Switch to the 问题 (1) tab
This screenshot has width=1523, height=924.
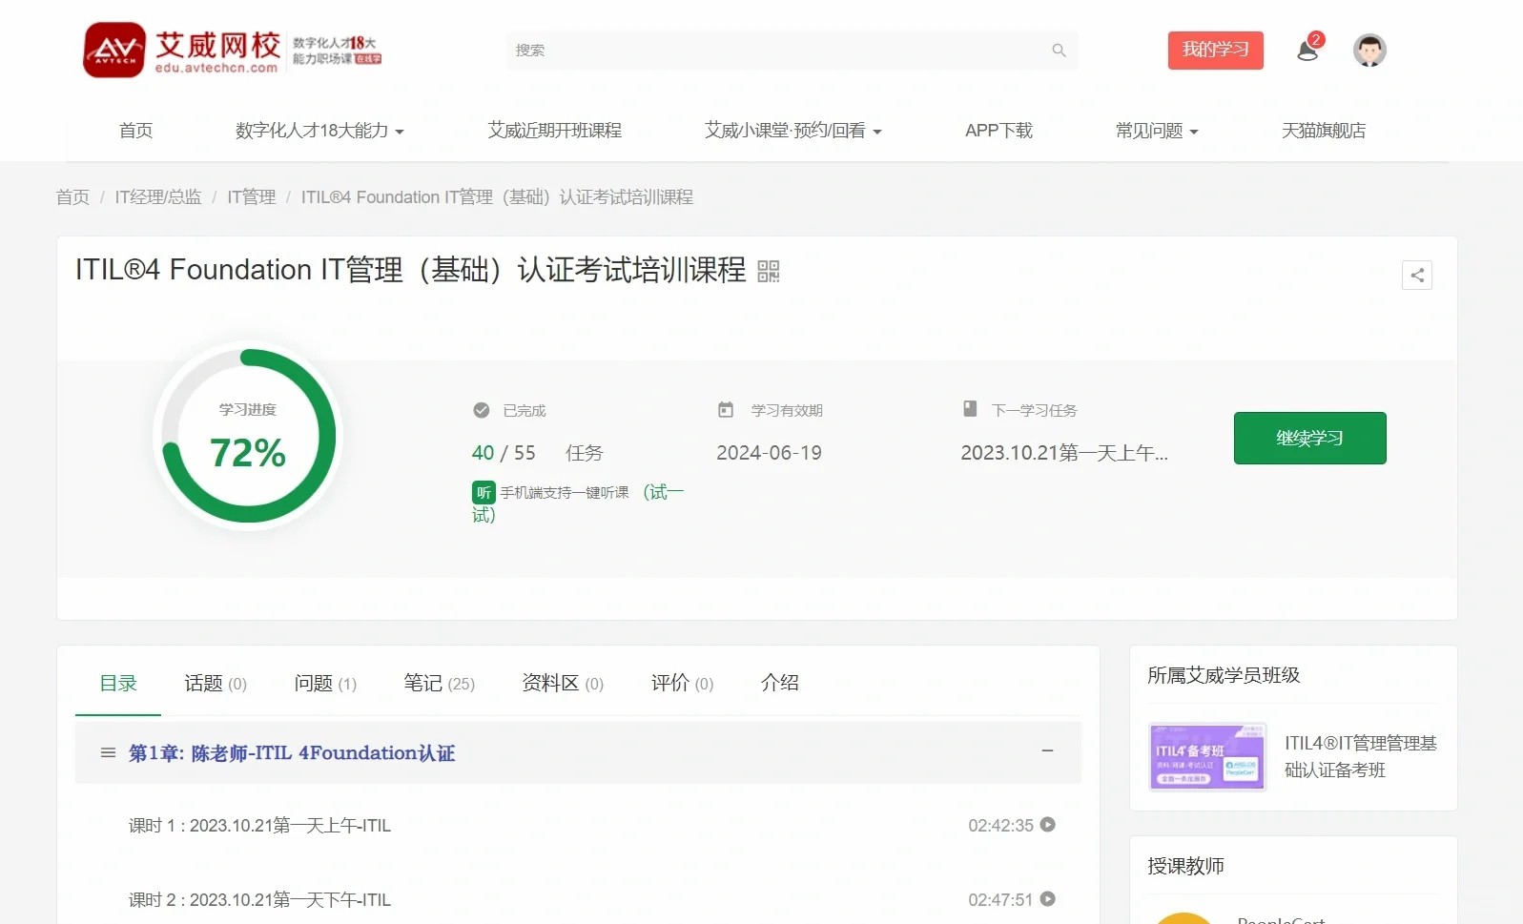pos(325,683)
